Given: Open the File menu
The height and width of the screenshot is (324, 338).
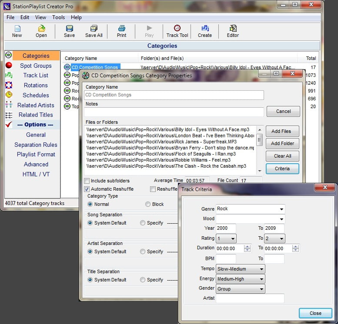Looking at the screenshot, I should pos(10,17).
